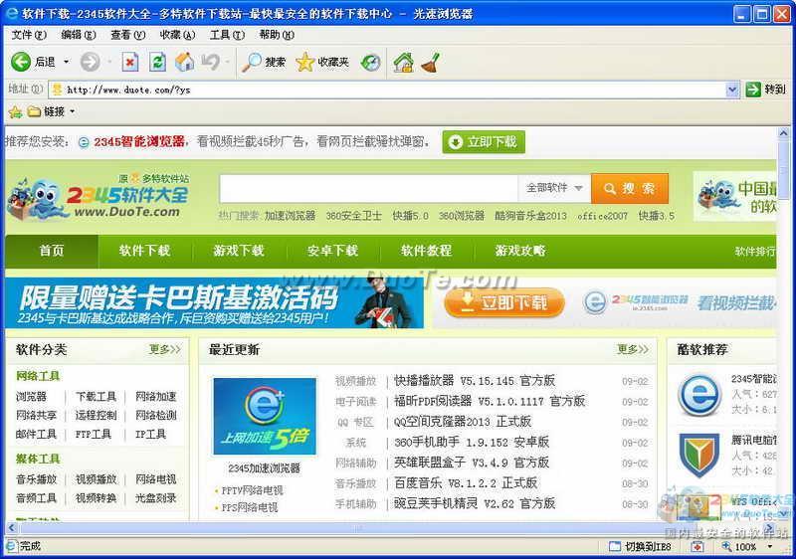Image resolution: width=796 pixels, height=559 pixels.
Task: Open the 编辑(E) menu
Action: pyautogui.click(x=79, y=35)
